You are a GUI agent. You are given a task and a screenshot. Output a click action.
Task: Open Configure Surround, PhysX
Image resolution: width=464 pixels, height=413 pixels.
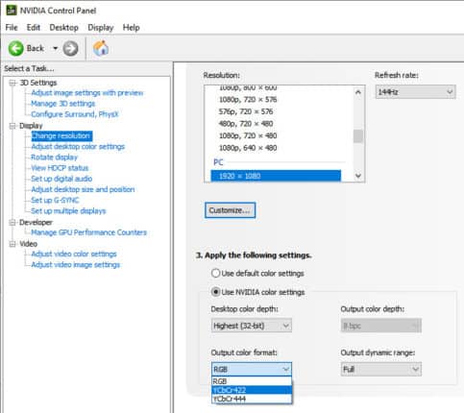point(75,114)
